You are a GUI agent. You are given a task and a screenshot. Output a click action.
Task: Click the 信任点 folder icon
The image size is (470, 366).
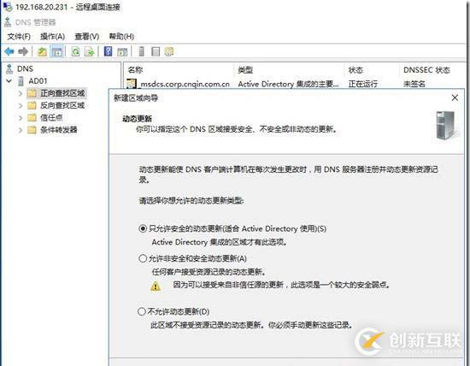pos(32,118)
